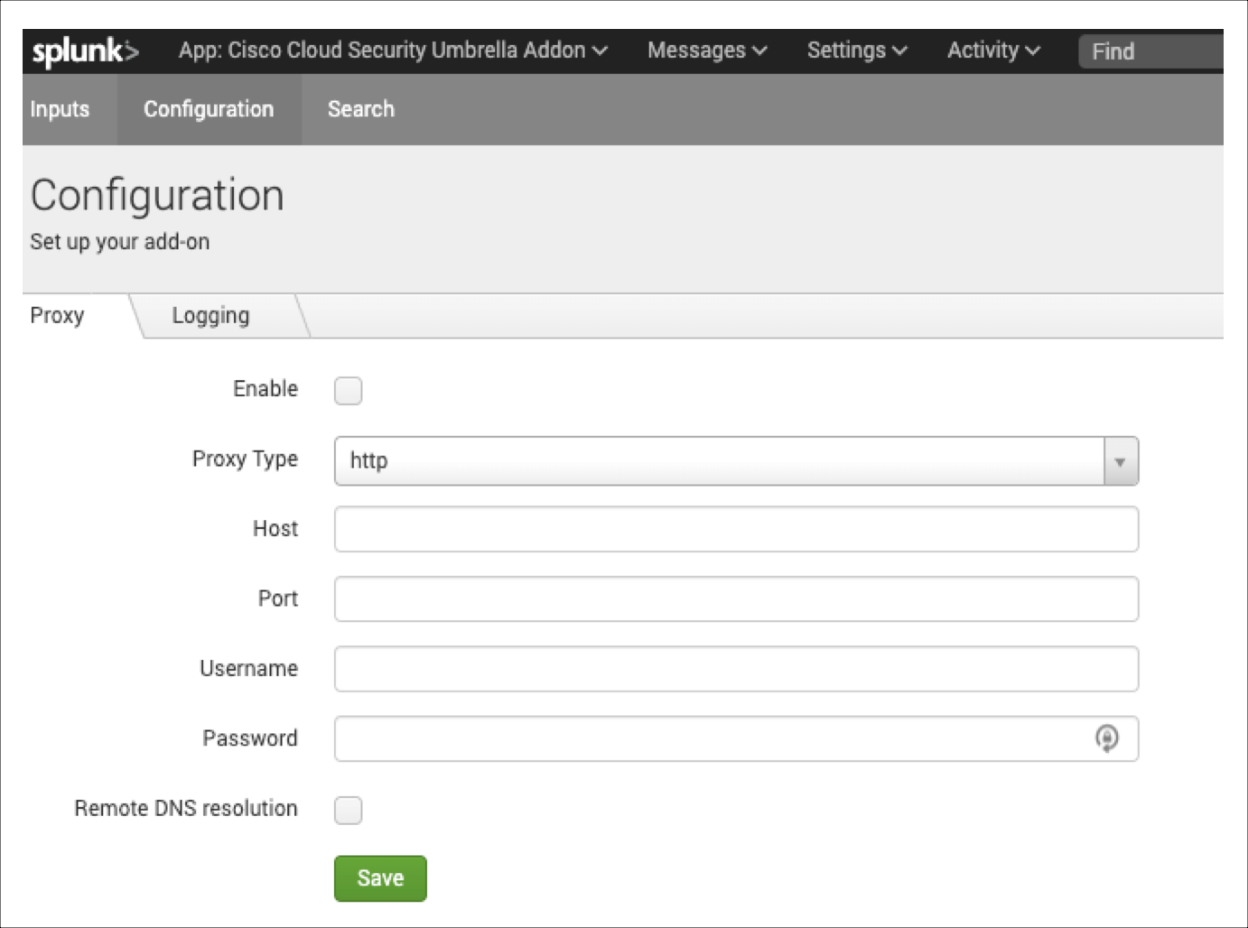The height and width of the screenshot is (928, 1248).
Task: Open the Messages dropdown chevron
Action: click(x=759, y=51)
